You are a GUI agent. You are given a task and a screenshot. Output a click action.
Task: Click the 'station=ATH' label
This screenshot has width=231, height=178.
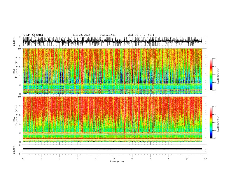[108, 35]
